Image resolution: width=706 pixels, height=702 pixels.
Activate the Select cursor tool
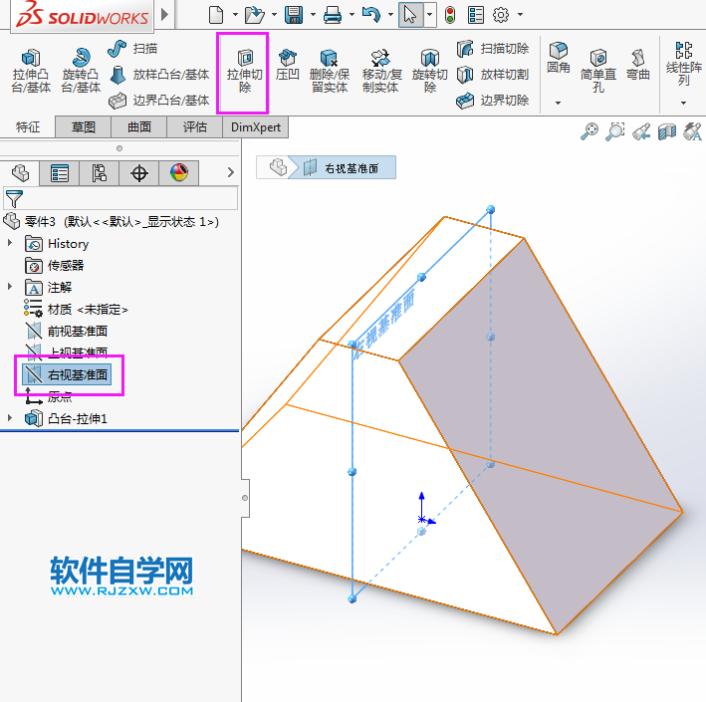coord(410,15)
